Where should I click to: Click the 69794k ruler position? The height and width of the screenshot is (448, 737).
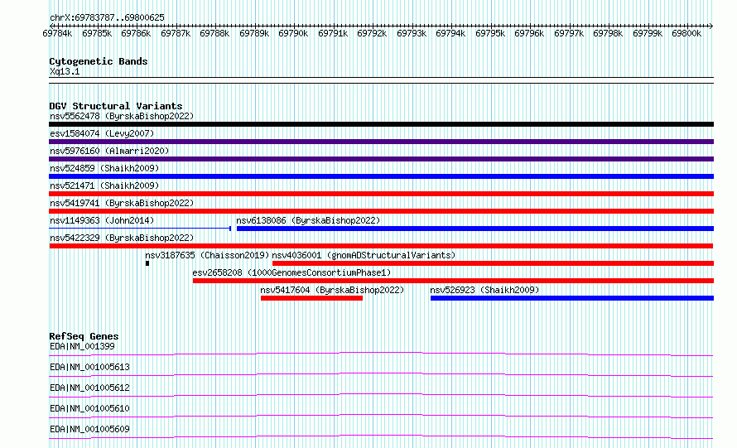coord(450,33)
